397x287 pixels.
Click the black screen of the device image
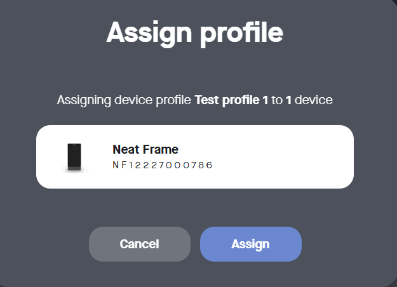point(75,154)
